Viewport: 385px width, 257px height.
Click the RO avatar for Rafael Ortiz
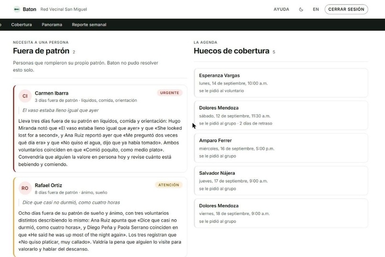pyautogui.click(x=25, y=188)
